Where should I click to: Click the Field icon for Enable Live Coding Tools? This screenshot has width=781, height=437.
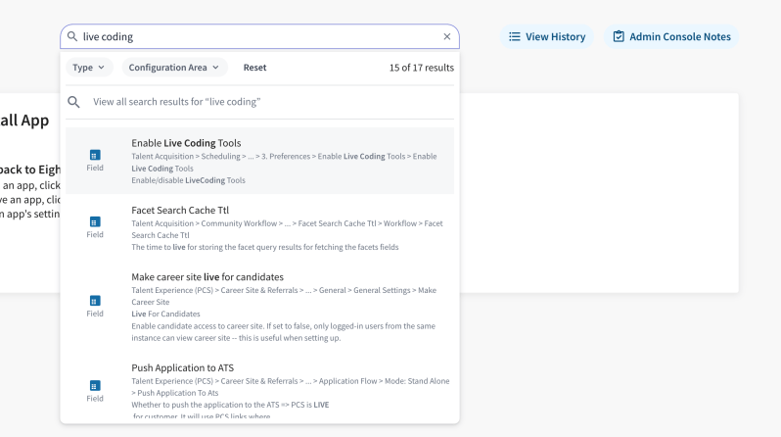pos(95,155)
